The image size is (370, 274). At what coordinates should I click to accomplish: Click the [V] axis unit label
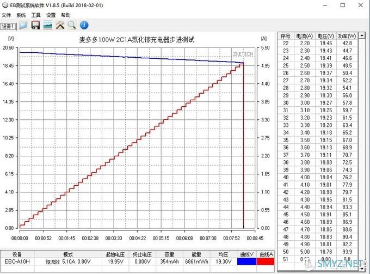pos(11,38)
